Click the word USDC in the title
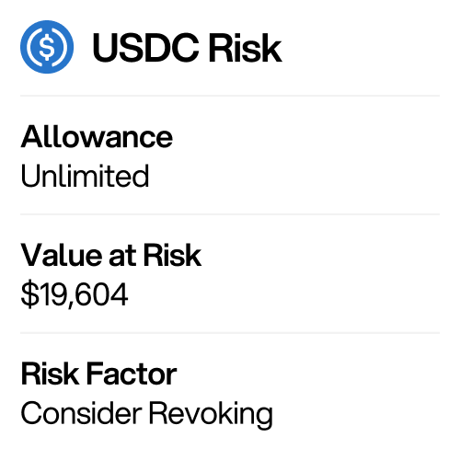The height and width of the screenshot is (460, 460). click(x=145, y=48)
